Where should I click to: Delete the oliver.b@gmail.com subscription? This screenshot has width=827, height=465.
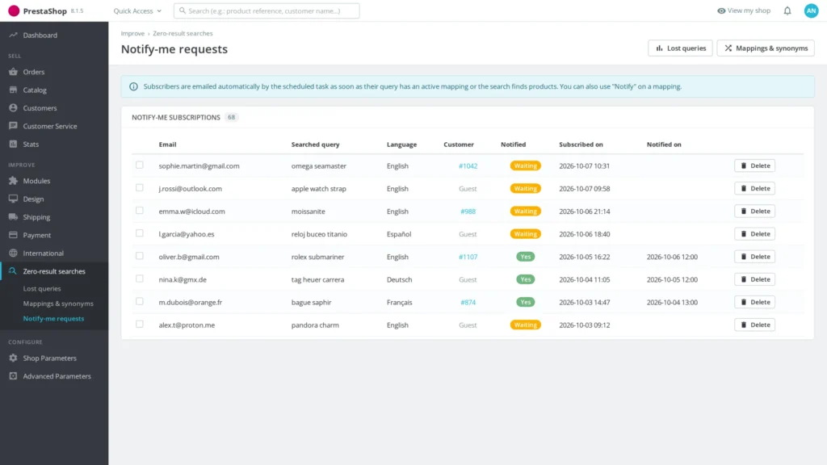point(754,256)
